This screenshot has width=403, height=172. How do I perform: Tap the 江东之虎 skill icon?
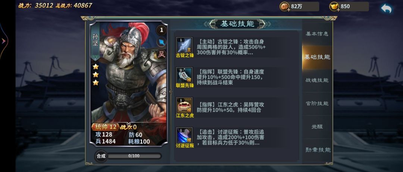point(185,105)
